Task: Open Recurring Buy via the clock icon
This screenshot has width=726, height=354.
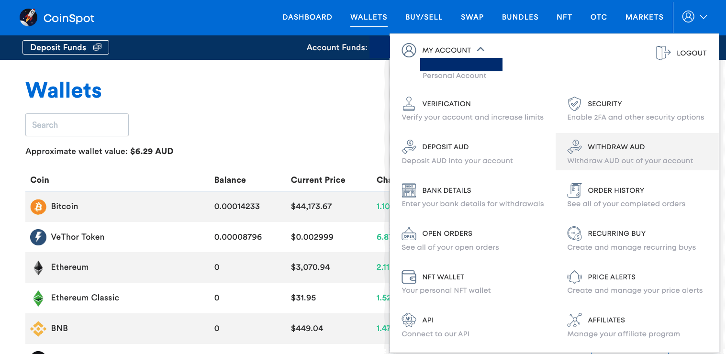Action: click(x=574, y=233)
